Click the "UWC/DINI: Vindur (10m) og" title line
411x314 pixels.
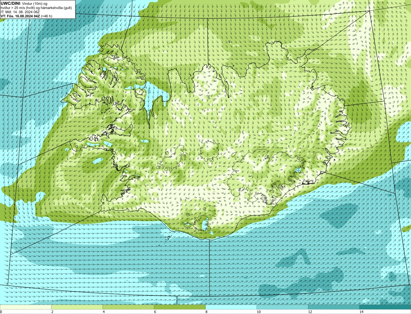point(24,3)
